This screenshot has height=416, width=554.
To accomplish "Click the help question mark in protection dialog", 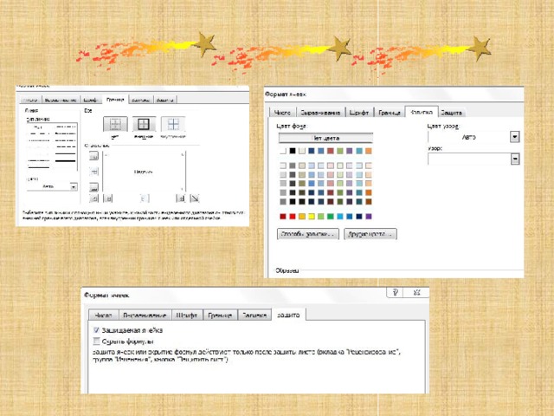I will 394,293.
